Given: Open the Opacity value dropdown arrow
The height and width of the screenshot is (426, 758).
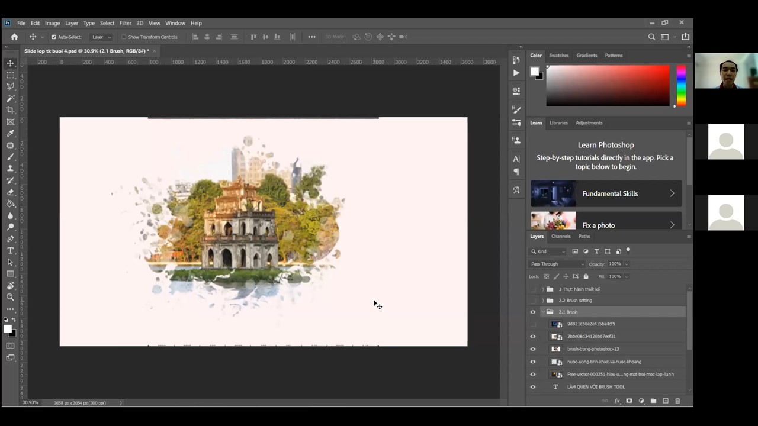Looking at the screenshot, I should pyautogui.click(x=627, y=264).
